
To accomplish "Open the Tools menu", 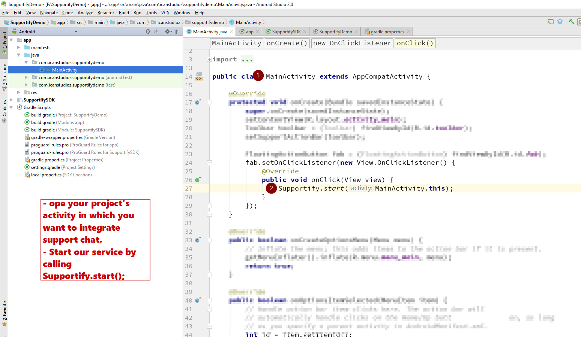I will [x=152, y=13].
